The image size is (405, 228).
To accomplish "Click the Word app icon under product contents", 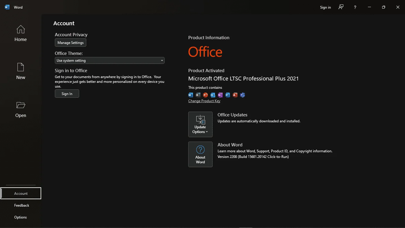I will (191, 95).
